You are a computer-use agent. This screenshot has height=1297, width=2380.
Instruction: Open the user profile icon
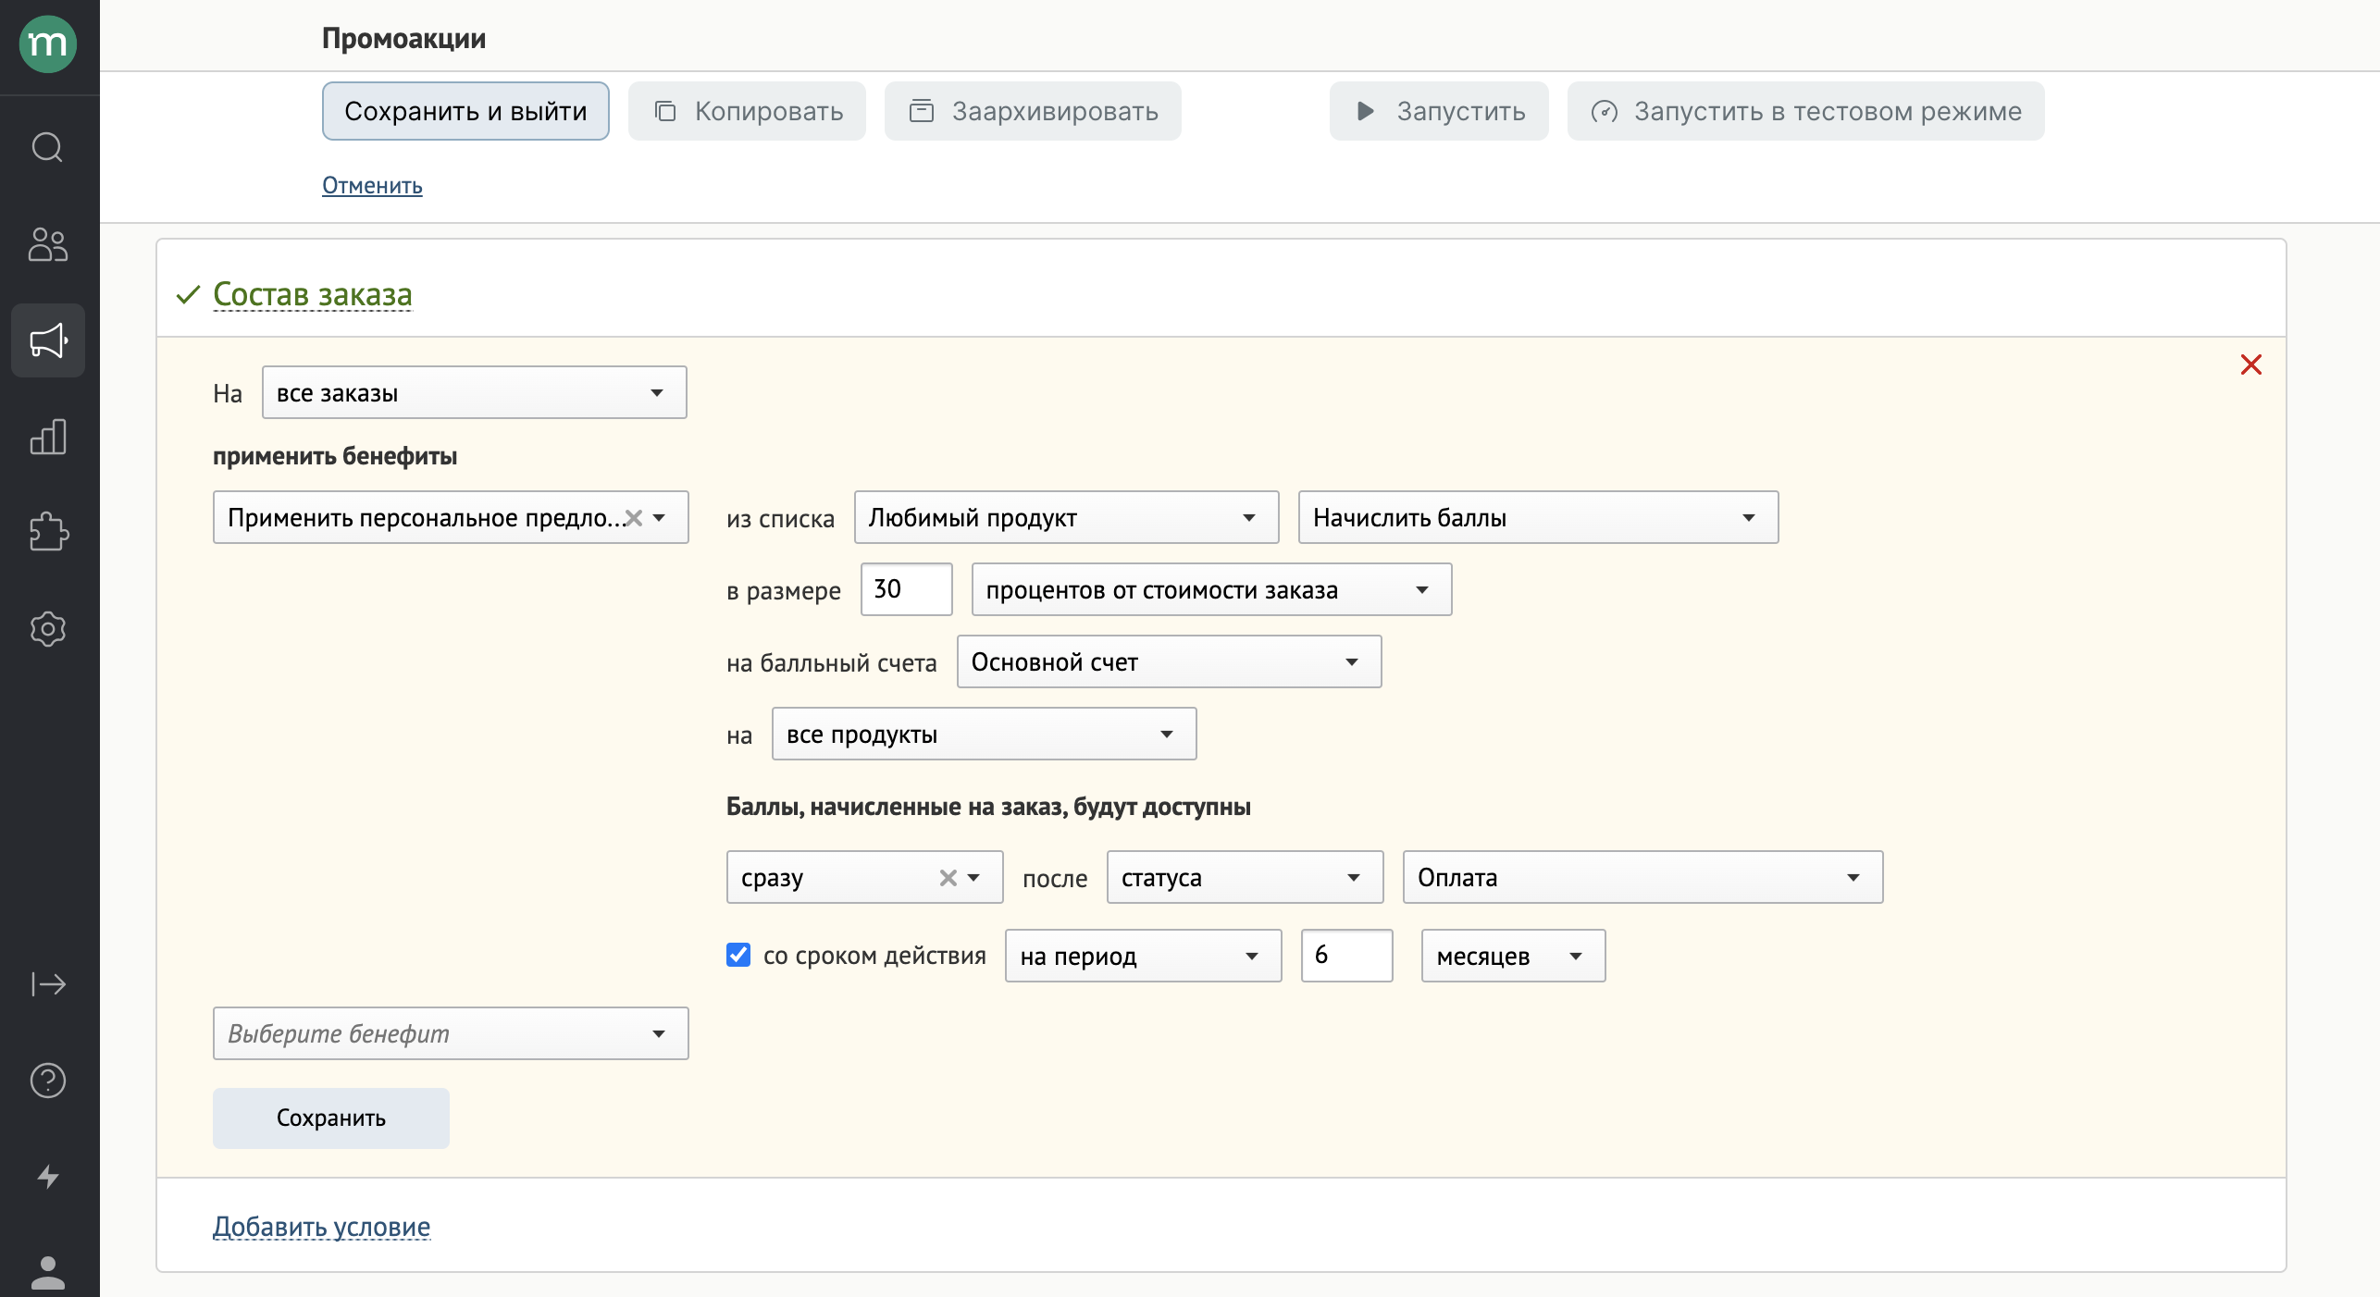click(x=48, y=1273)
